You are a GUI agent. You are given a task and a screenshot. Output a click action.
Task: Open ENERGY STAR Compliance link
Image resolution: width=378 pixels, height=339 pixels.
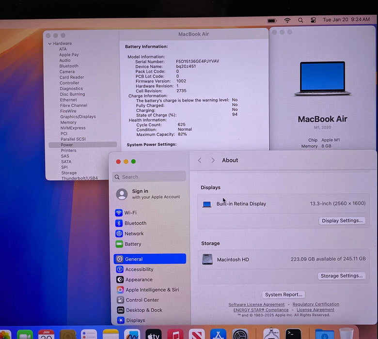coord(261,310)
